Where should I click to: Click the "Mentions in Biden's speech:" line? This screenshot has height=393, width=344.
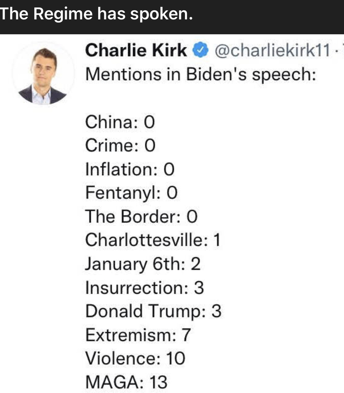tap(201, 74)
